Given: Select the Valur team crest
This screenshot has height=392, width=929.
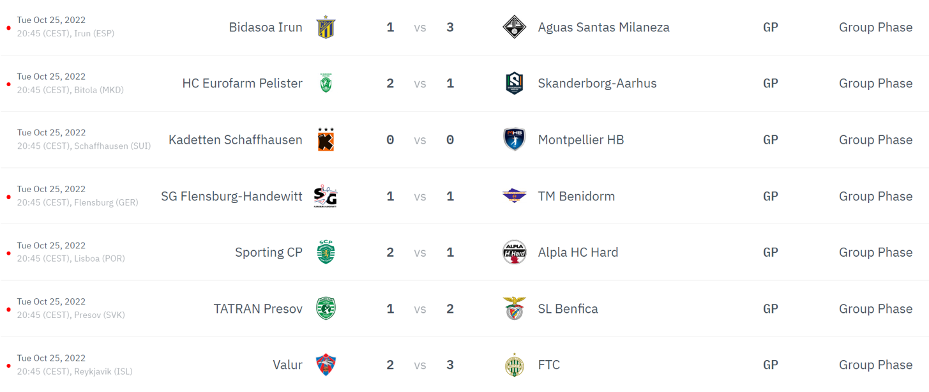Looking at the screenshot, I should point(326,365).
